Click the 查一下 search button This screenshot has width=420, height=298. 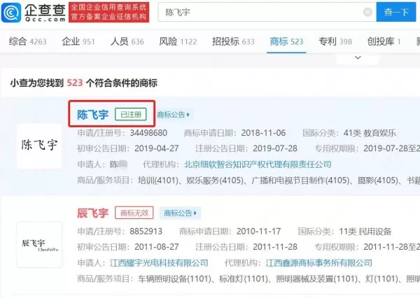pos(396,12)
